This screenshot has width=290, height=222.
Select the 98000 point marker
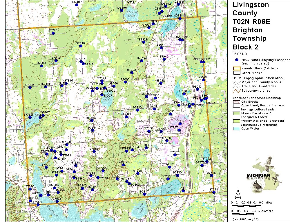pos(126,117)
